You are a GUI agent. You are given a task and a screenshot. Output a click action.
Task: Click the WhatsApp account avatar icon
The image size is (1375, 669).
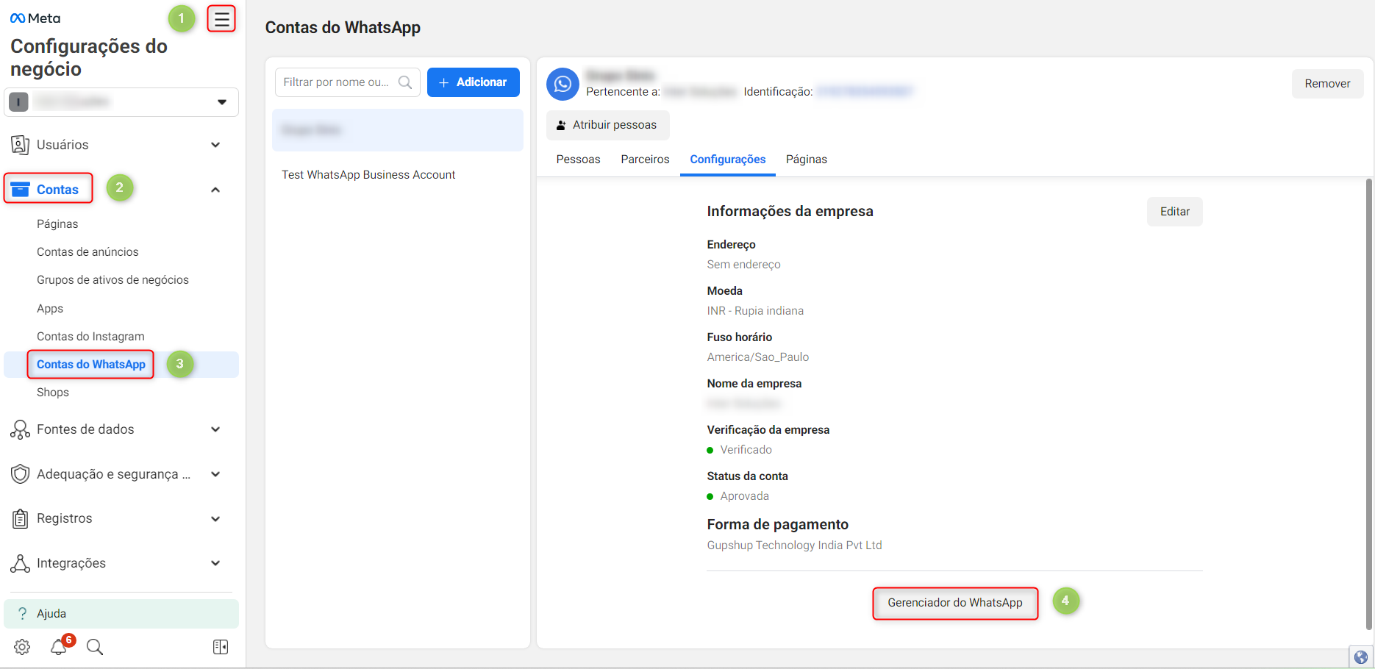click(562, 84)
